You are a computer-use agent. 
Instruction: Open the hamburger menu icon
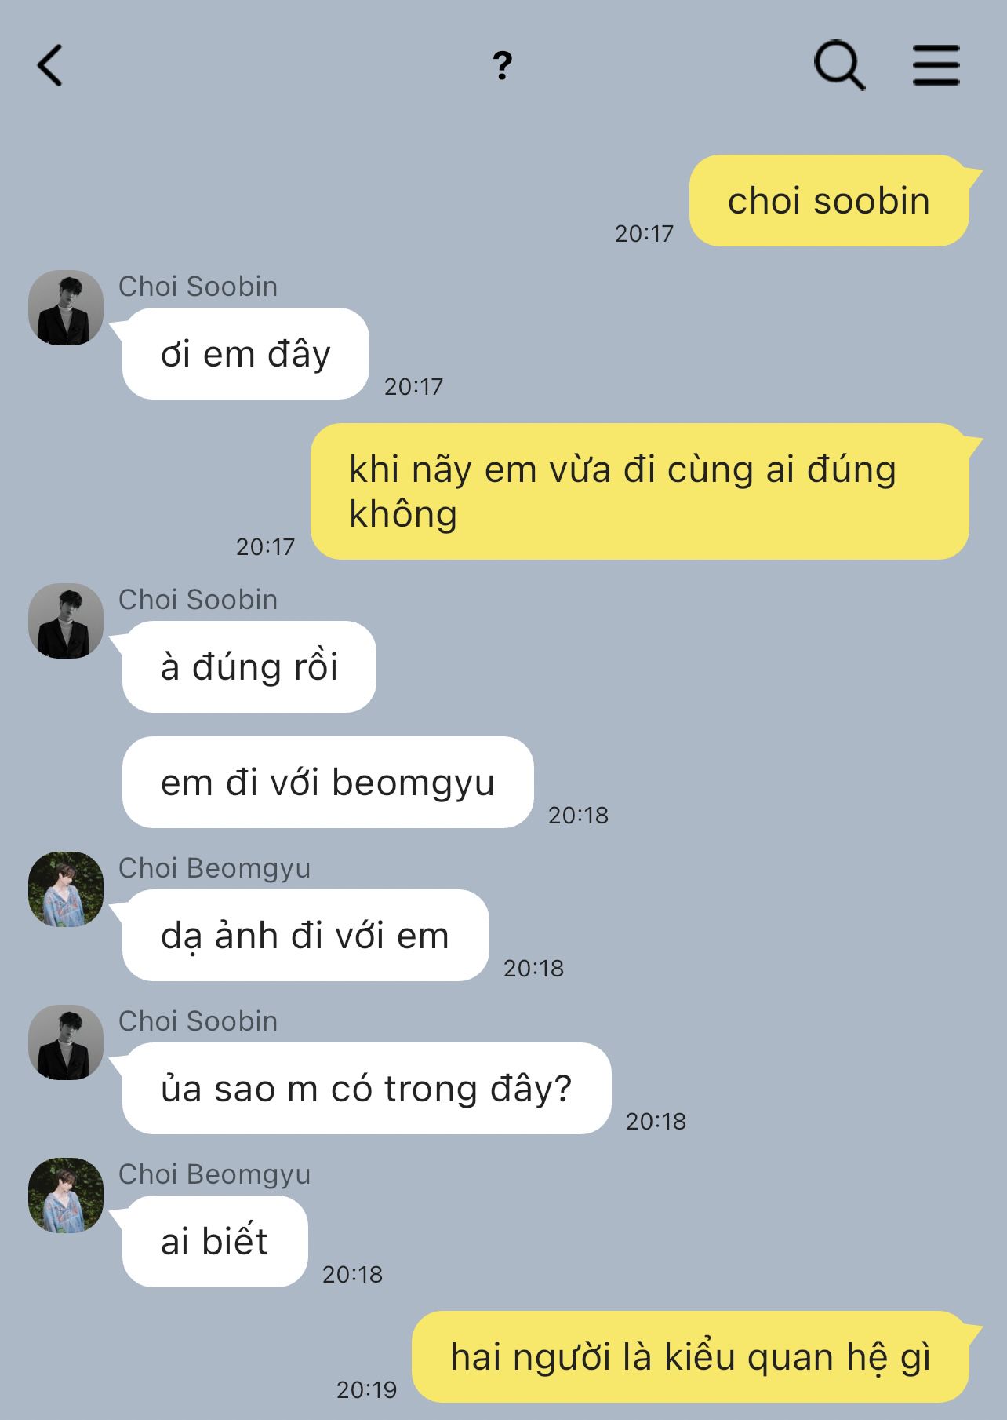936,65
